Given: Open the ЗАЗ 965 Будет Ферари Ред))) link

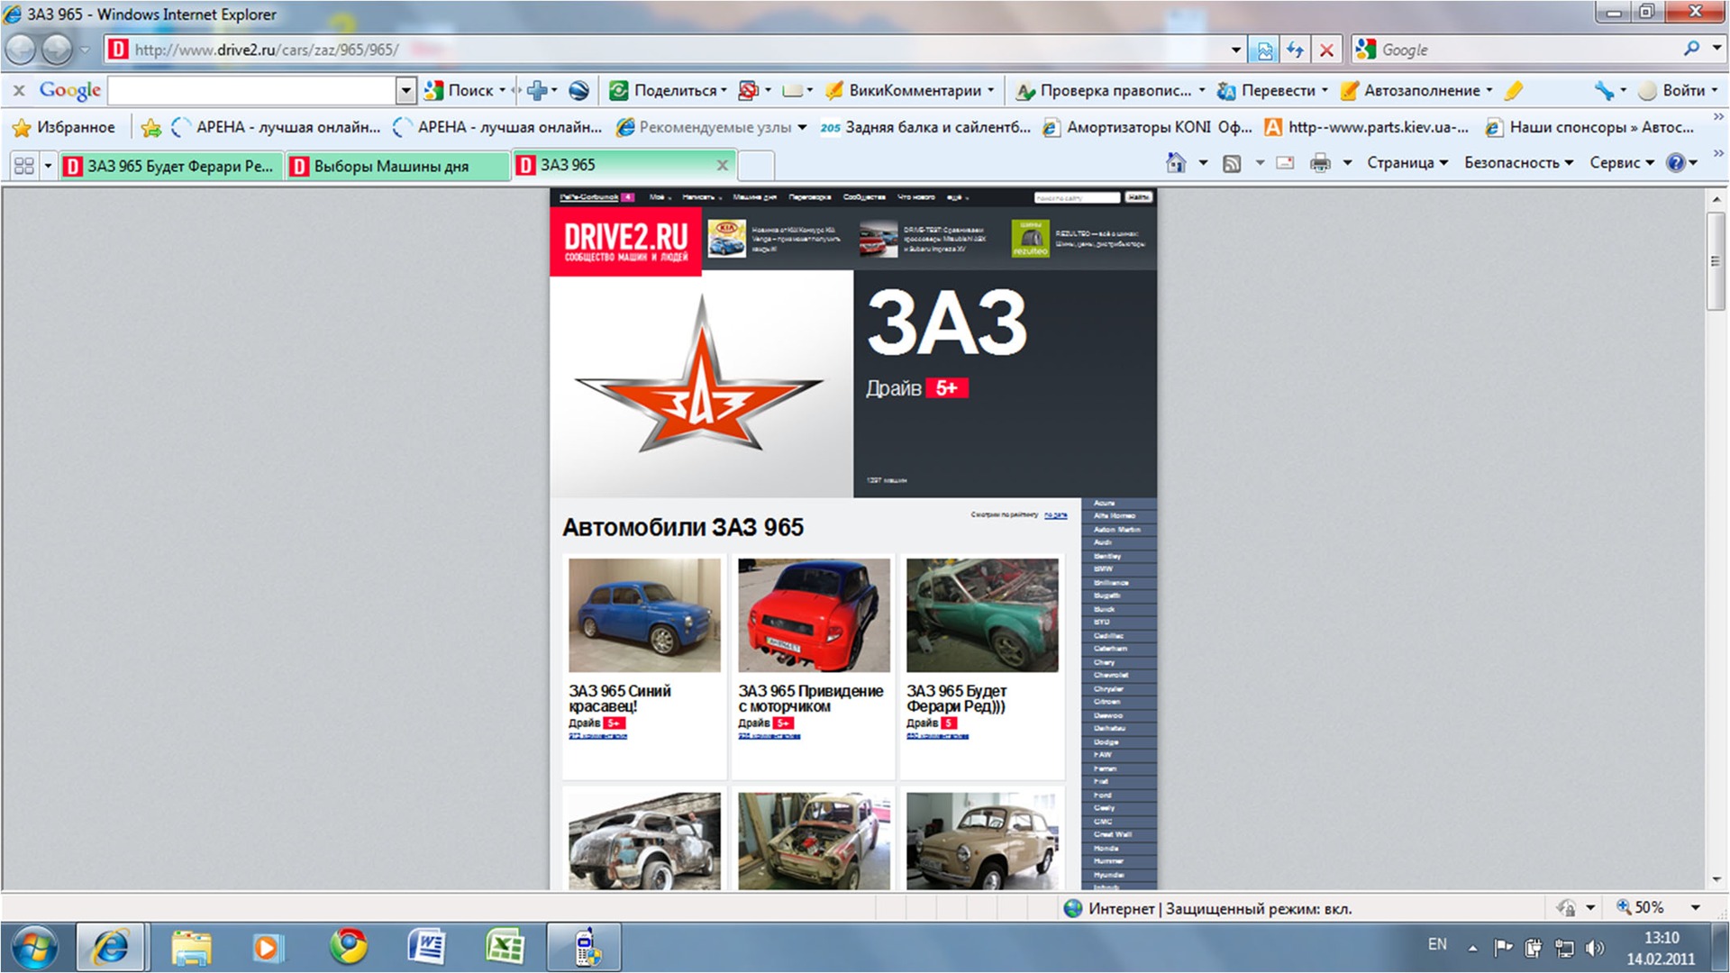Looking at the screenshot, I should 957,699.
